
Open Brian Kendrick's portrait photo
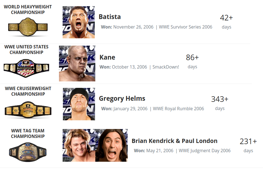pyautogui.click(x=79, y=145)
